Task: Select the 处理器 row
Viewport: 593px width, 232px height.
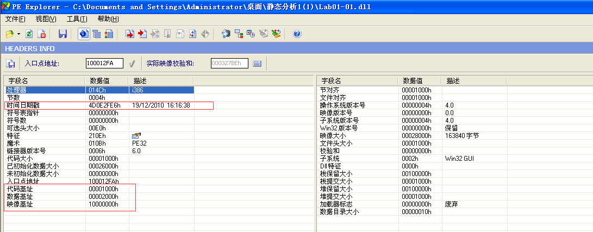Action: coord(99,90)
